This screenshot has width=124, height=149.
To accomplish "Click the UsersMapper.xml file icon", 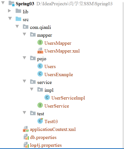I will click(40, 51).
